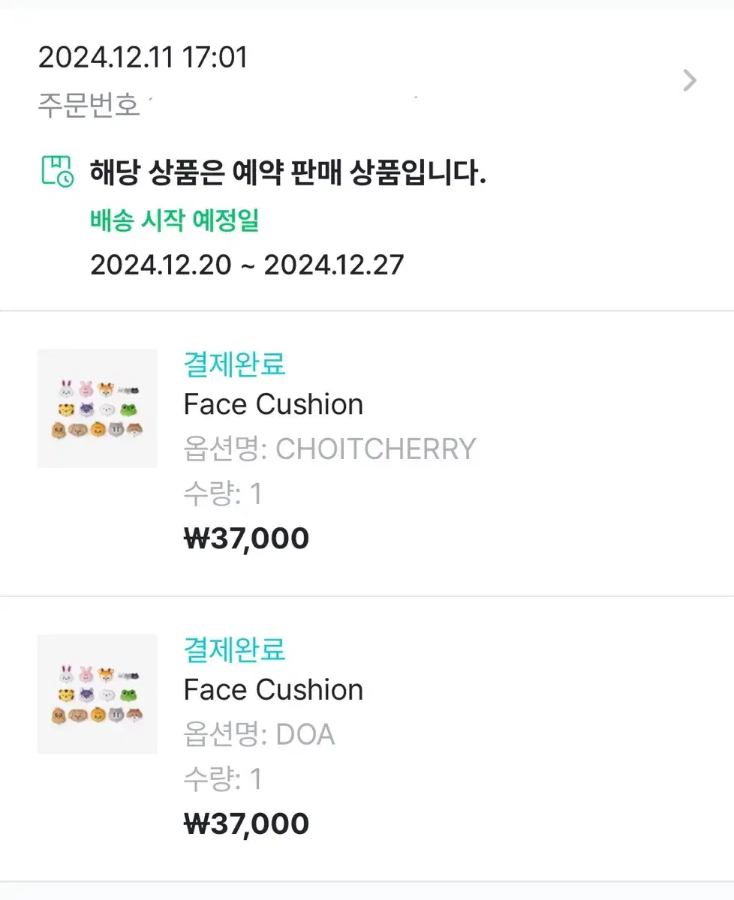
Task: Tap the 배송 시작 예정일 green label
Action: click(x=175, y=220)
